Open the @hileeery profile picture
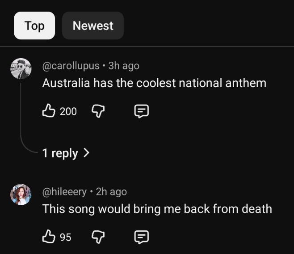Viewport: 294px width, 254px height. coord(21,195)
